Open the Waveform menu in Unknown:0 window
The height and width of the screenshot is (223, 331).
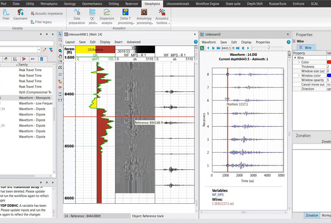point(209,42)
